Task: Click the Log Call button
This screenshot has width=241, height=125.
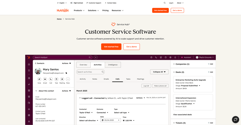Action: 146,86
